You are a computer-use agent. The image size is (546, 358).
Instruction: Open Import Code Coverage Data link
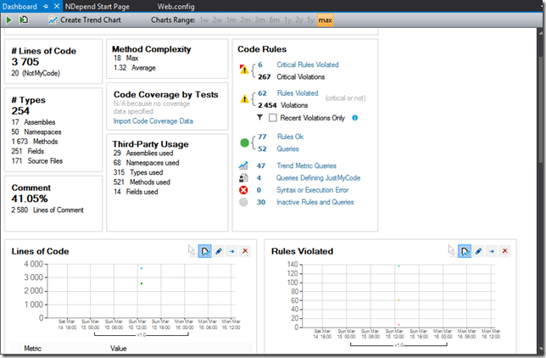click(x=153, y=121)
